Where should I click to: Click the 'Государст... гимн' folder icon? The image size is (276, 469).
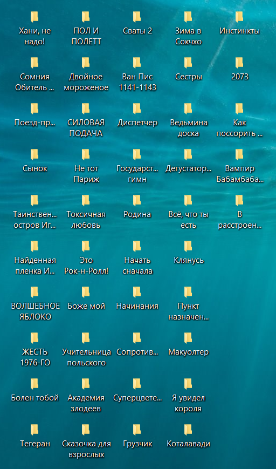point(137,155)
